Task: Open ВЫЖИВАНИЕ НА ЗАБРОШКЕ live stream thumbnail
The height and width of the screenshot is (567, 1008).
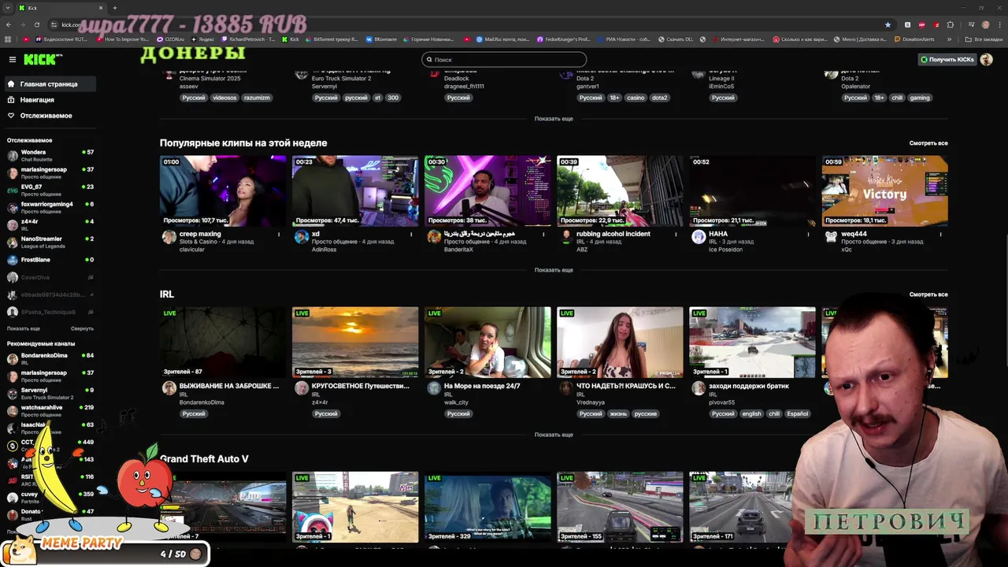Action: click(x=223, y=343)
